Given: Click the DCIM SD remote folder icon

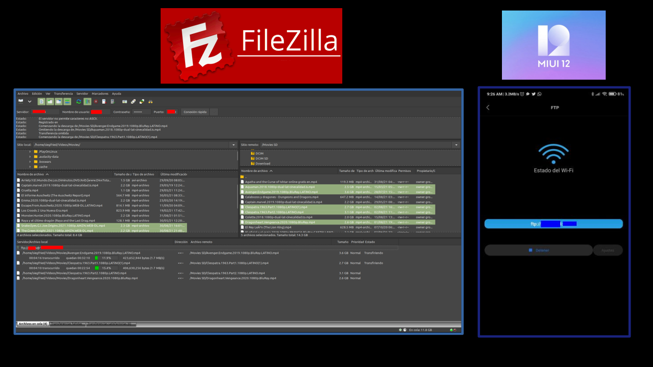Looking at the screenshot, I should pyautogui.click(x=253, y=159).
